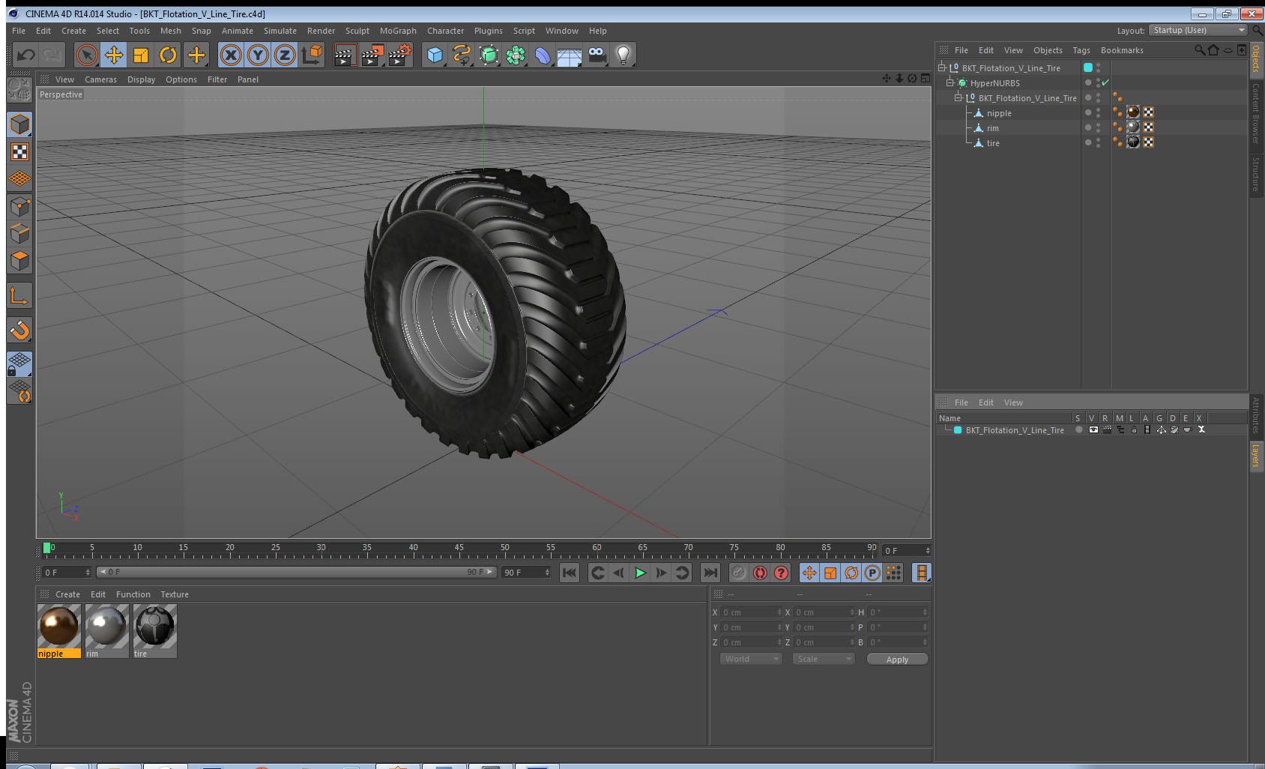This screenshot has width=1265, height=769.
Task: Select the Live Selection tool
Action: tap(87, 55)
